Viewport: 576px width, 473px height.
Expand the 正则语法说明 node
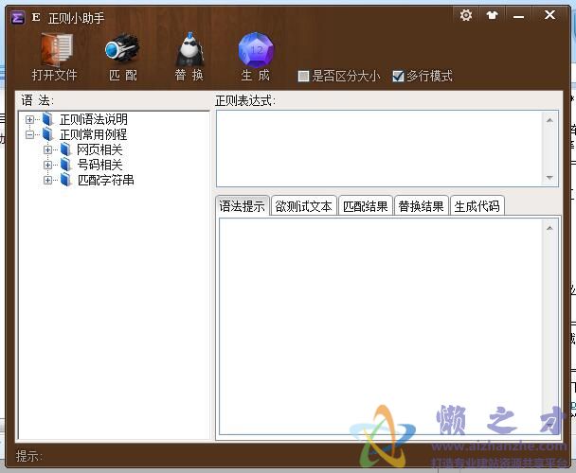29,119
